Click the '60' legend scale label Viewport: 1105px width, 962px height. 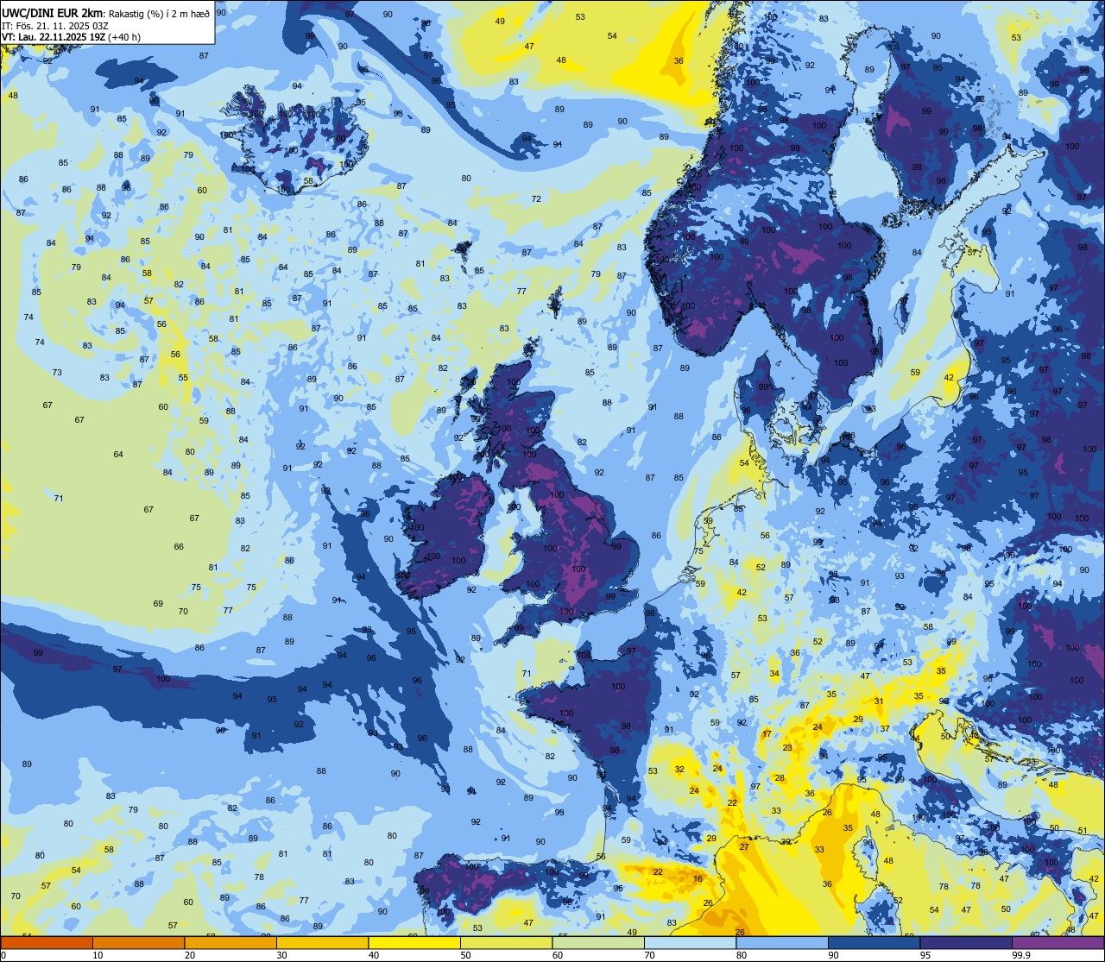click(x=558, y=955)
